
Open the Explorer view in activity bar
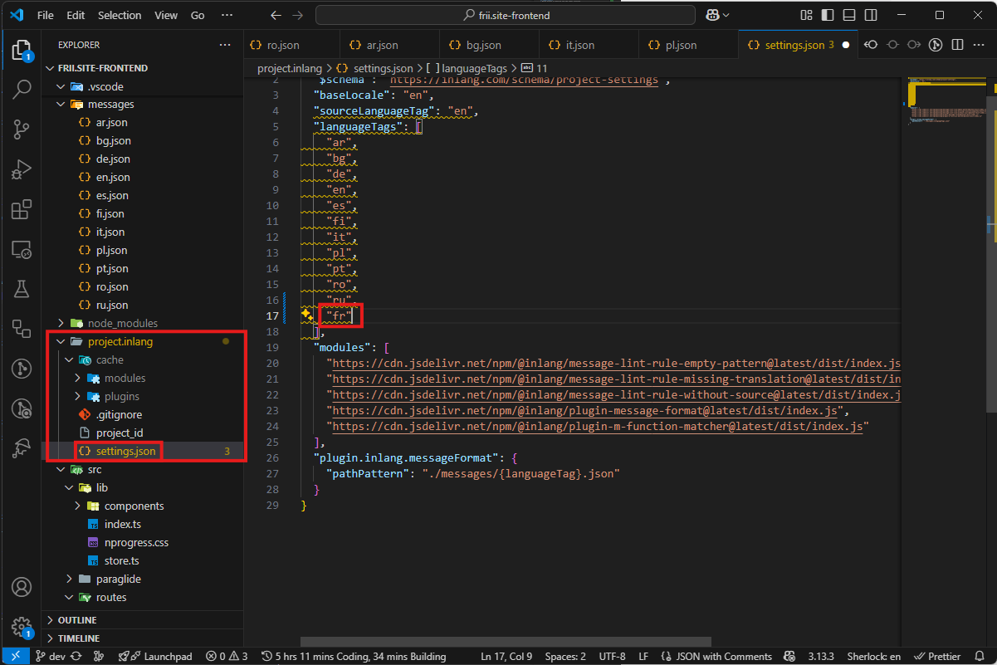click(x=21, y=49)
